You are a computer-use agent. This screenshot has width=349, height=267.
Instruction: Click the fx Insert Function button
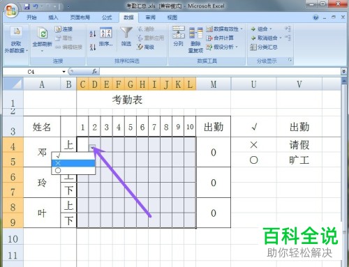pos(94,72)
